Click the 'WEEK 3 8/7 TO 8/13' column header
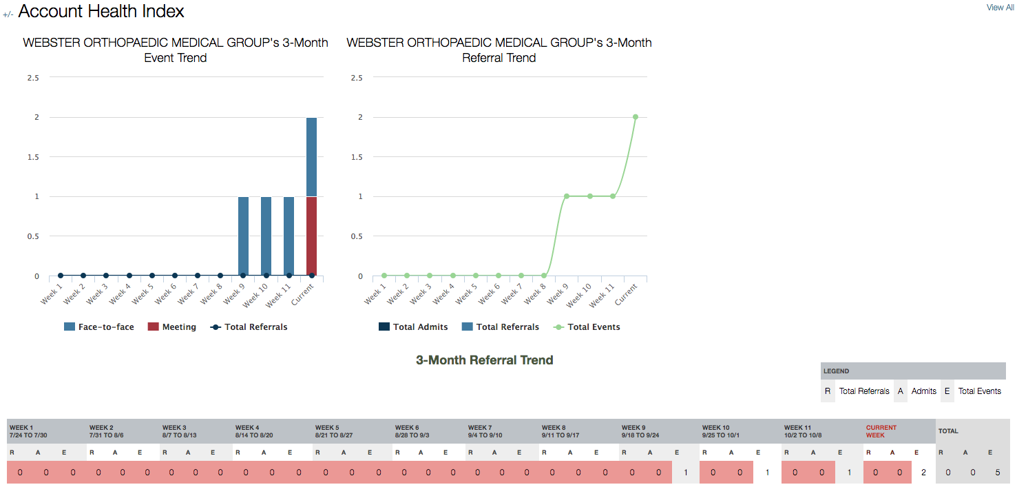Screen dimensions: 1017x487 pos(196,431)
